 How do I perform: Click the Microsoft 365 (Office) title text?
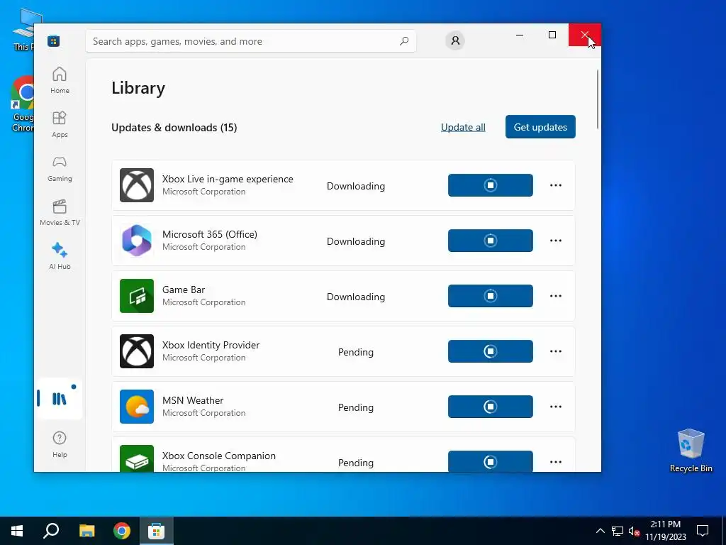coord(210,234)
